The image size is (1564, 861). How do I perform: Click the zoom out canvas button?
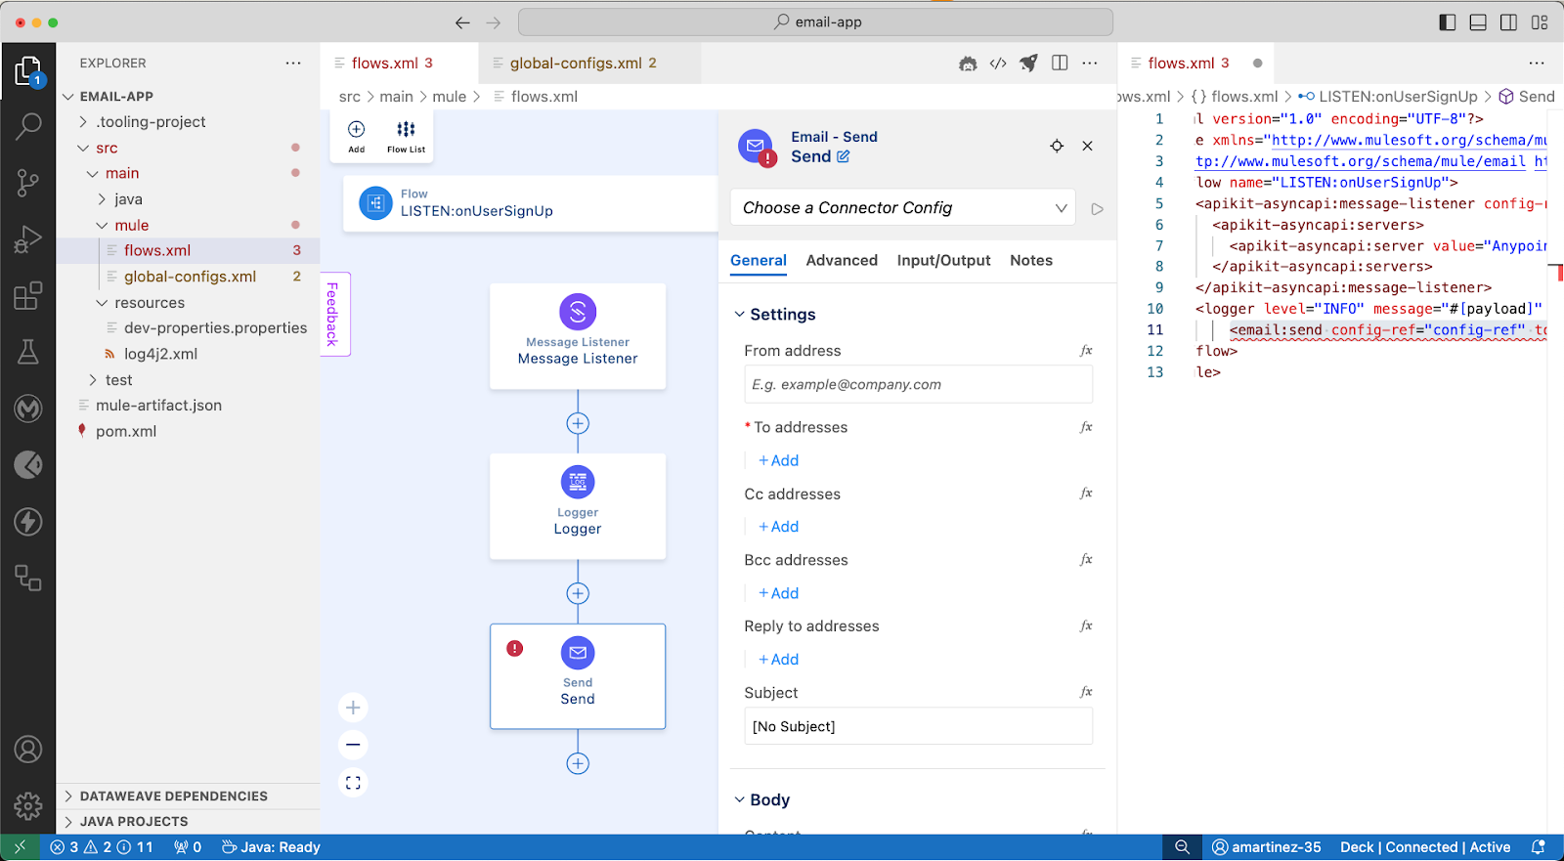[353, 745]
